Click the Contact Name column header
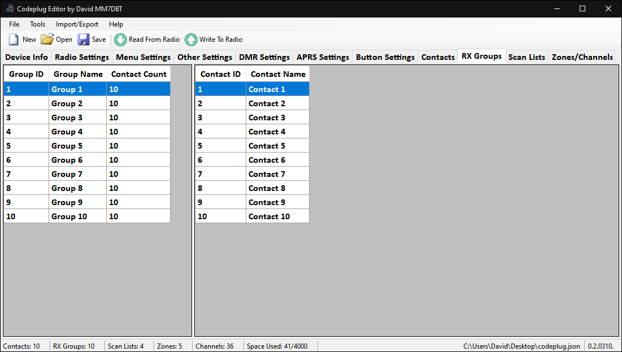Image resolution: width=622 pixels, height=352 pixels. tap(278, 74)
